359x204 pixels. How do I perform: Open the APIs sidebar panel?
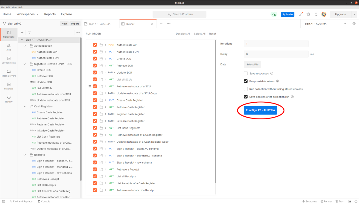[x=9, y=47]
